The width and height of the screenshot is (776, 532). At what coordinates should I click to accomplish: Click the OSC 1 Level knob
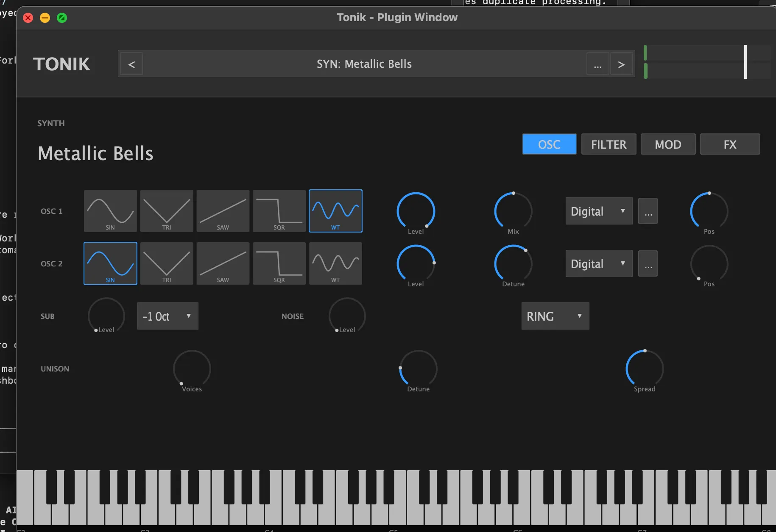[x=416, y=211]
